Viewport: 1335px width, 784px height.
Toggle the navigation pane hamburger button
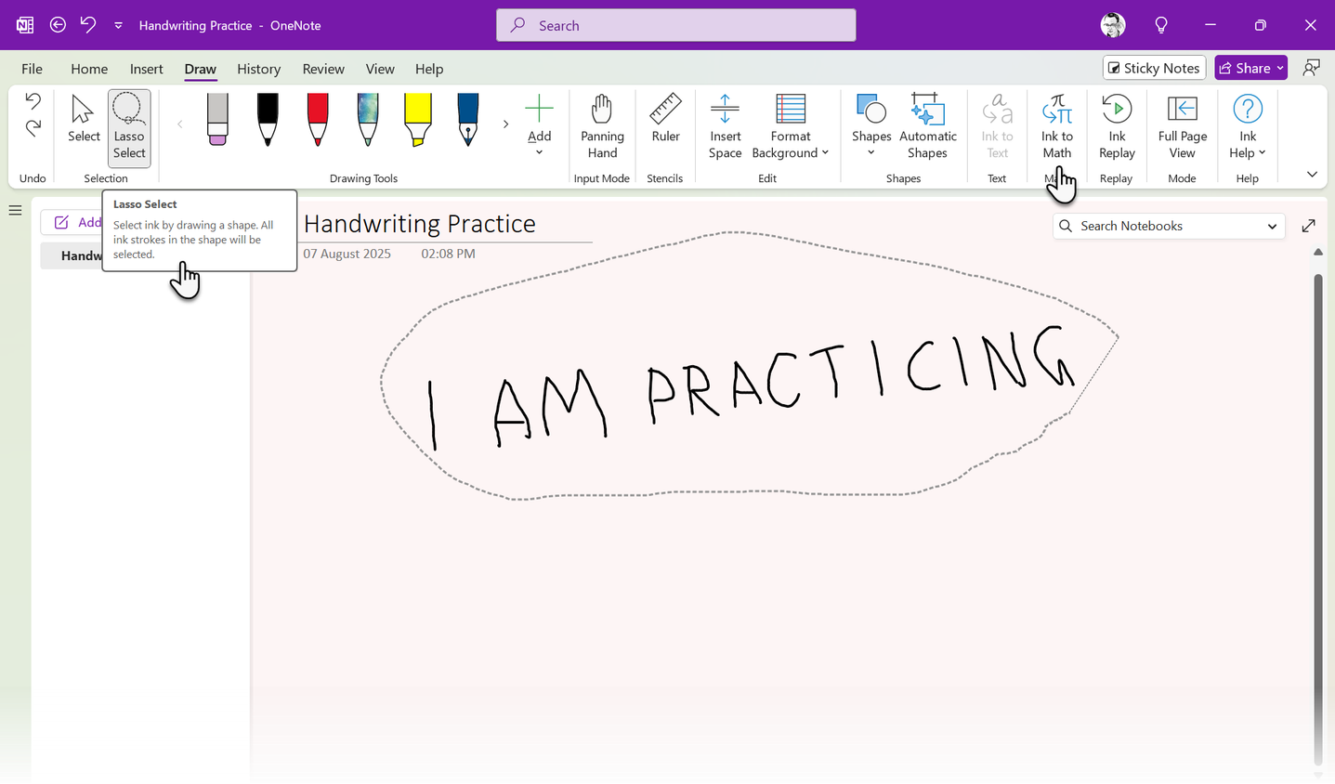tap(15, 211)
